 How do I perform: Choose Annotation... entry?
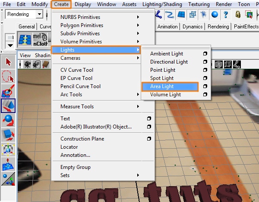click(x=75, y=155)
